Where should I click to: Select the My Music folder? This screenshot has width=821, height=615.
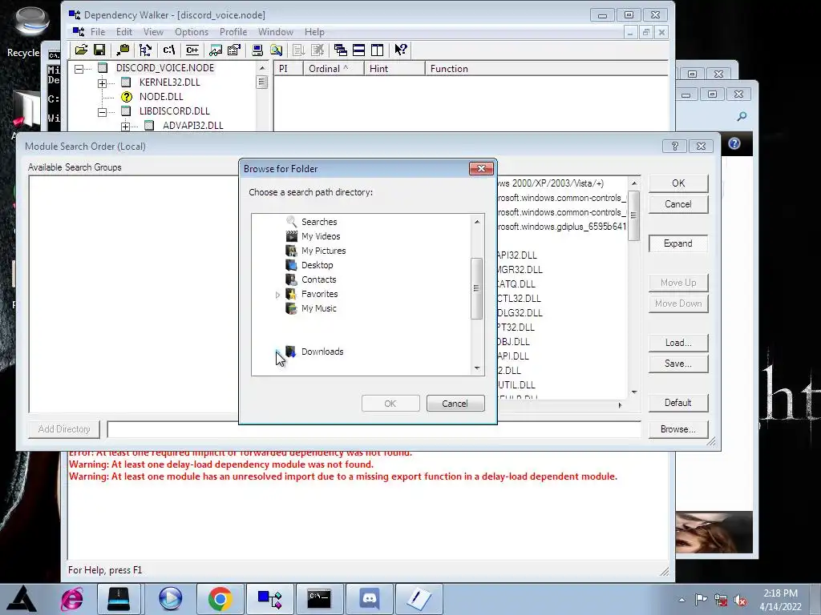click(318, 308)
